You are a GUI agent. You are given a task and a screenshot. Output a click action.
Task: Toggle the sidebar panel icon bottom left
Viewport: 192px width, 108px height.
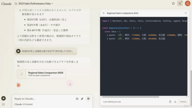point(3,104)
